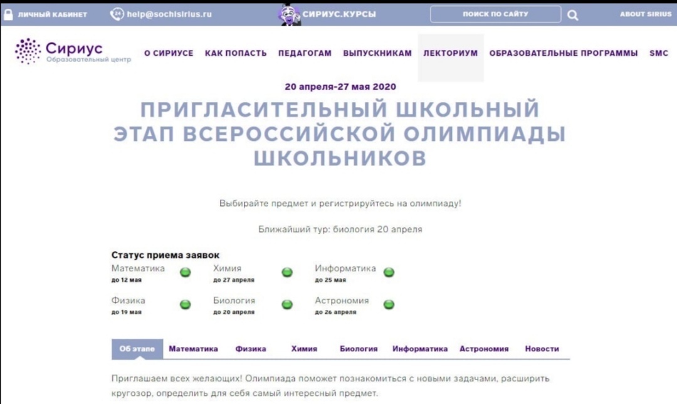Image resolution: width=677 pixels, height=404 pixels.
Task: Type in the Поиск по сайту field
Action: (x=495, y=14)
